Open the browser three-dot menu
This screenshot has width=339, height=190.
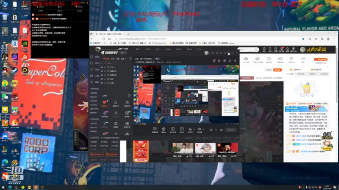coord(334,39)
